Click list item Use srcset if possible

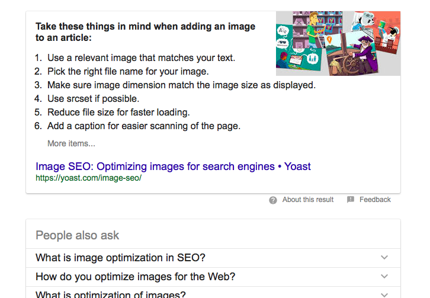(x=93, y=99)
